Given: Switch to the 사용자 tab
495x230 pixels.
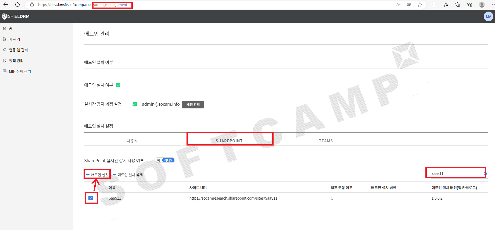Looking at the screenshot, I should tap(132, 141).
